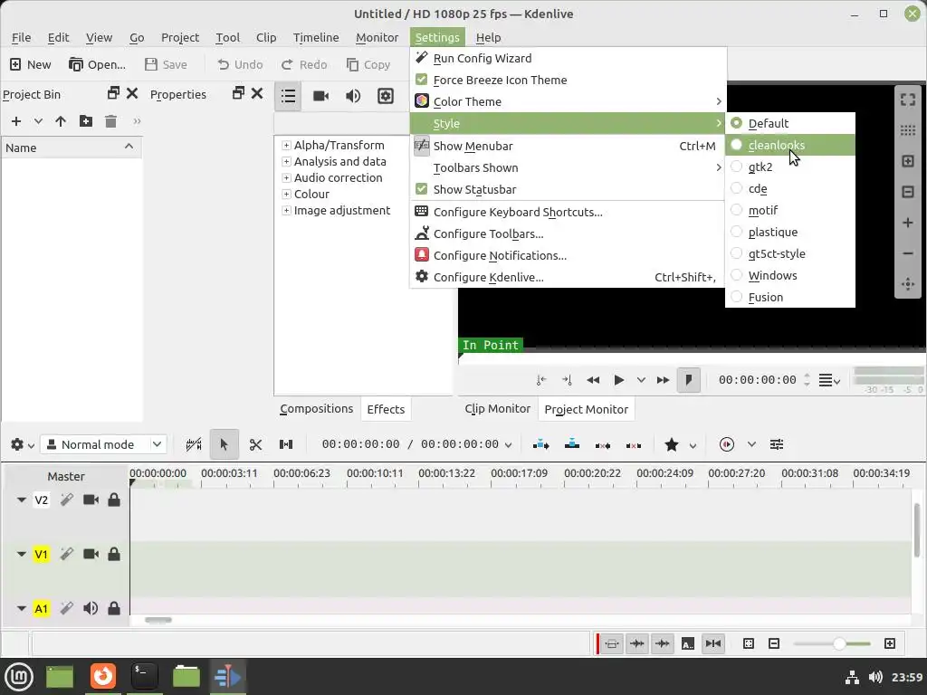Adjust the timeline zoom slider
This screenshot has width=927, height=695.
point(832,643)
